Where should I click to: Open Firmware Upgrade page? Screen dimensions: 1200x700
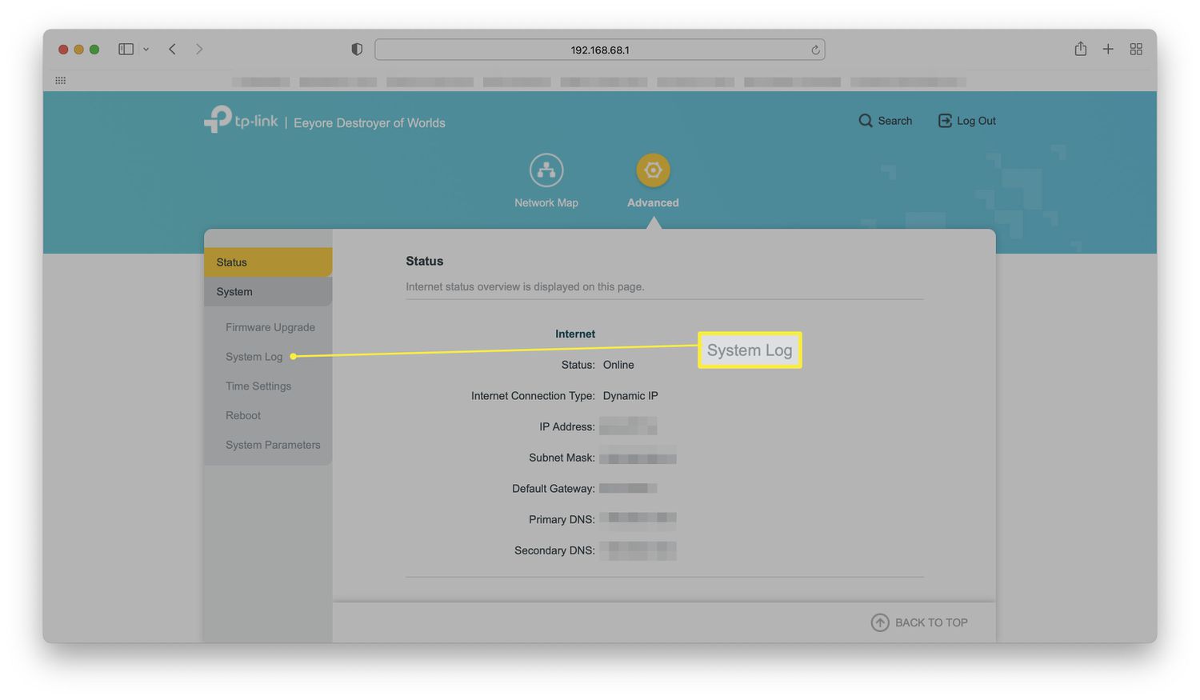[x=270, y=327]
